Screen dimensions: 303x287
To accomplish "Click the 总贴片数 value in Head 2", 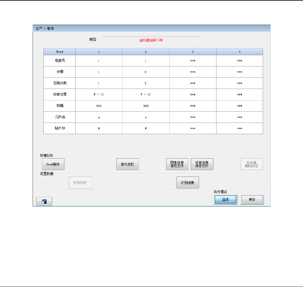I will [x=146, y=83].
